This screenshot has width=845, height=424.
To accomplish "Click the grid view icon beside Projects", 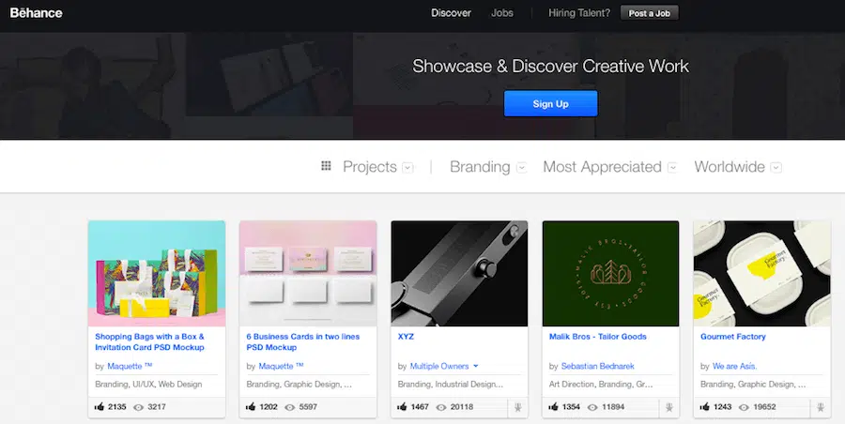I will point(326,166).
